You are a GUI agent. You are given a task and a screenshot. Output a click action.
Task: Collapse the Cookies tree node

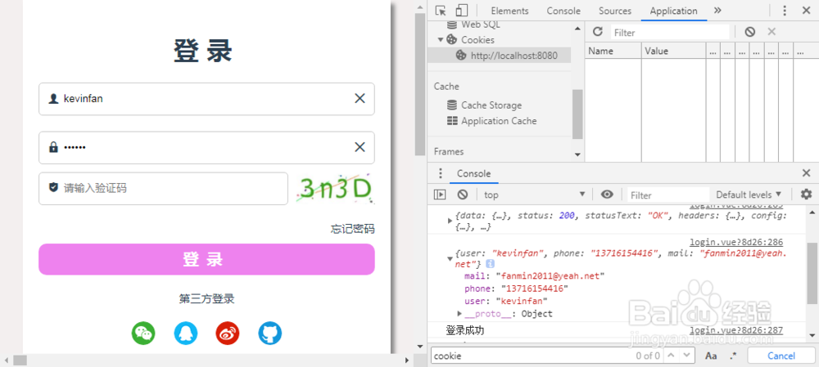tap(441, 39)
